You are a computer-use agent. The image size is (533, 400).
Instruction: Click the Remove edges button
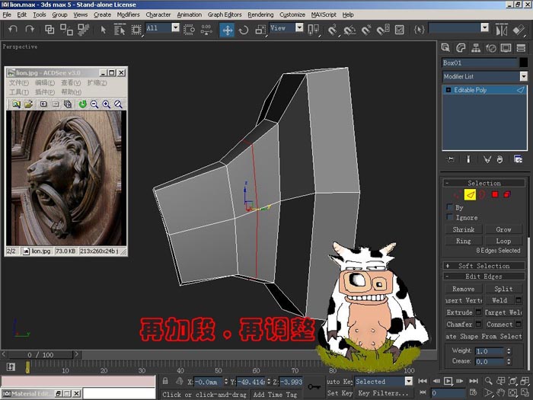point(463,289)
